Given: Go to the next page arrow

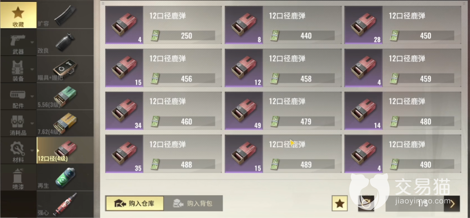Looking at the screenshot, I should point(452,204).
